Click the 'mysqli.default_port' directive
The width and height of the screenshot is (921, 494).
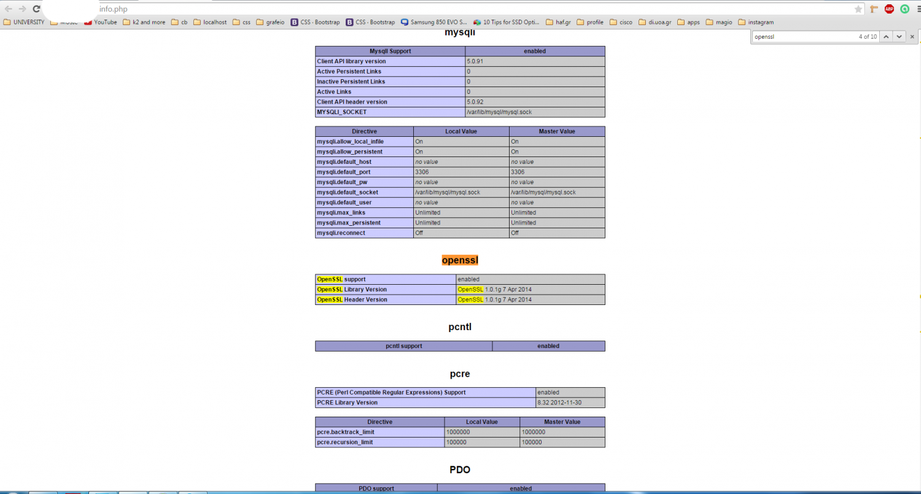pyautogui.click(x=364, y=172)
